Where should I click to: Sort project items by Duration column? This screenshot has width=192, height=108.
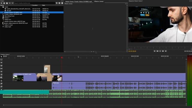pos(37,5)
